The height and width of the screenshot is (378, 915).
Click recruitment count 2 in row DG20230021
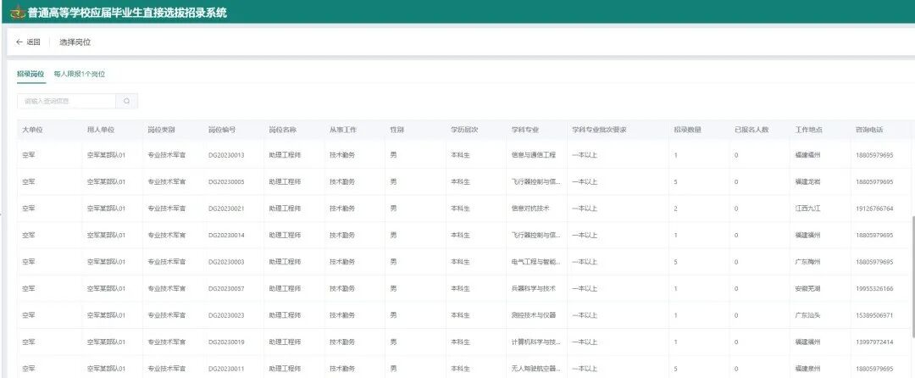676,208
